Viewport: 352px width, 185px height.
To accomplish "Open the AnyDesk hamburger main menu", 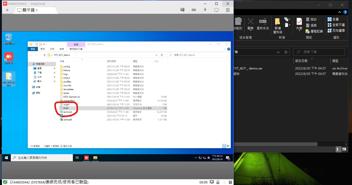I will [228, 10].
